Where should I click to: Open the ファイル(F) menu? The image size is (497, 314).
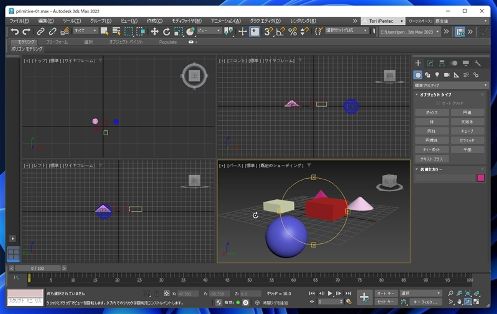point(19,21)
